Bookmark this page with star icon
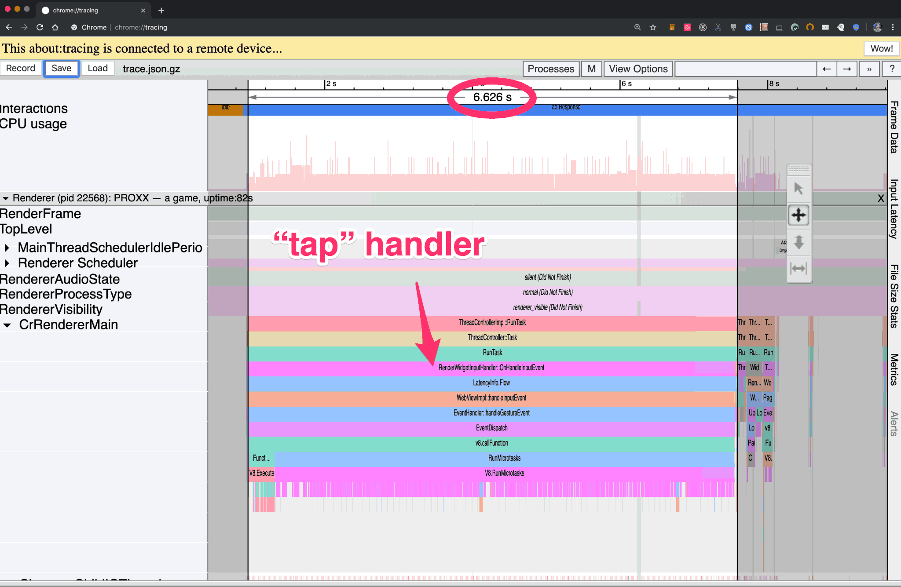 pyautogui.click(x=653, y=27)
